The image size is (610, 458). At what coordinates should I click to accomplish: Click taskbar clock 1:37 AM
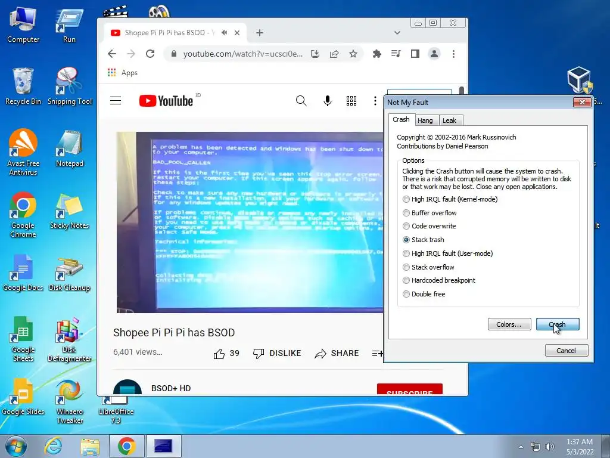pos(579,446)
